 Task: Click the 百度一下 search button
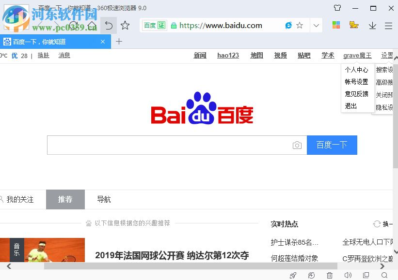332,145
